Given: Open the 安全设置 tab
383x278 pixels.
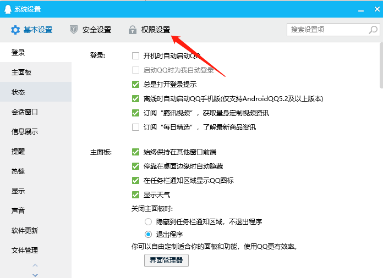Looking at the screenshot, I should click(91, 30).
